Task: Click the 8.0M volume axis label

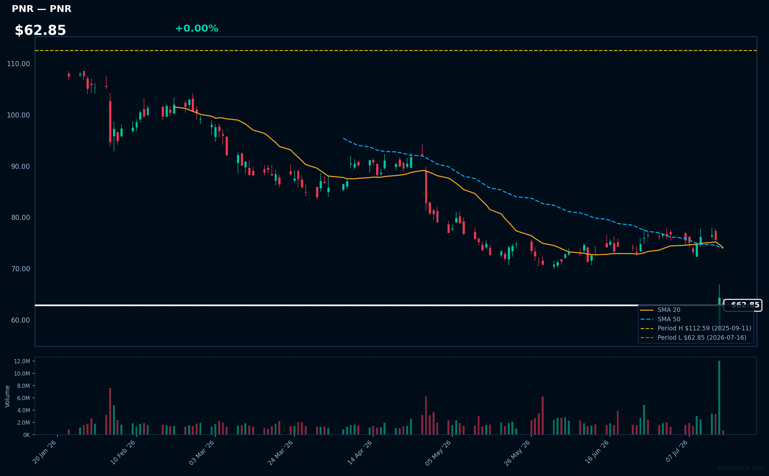Action: tap(24, 386)
